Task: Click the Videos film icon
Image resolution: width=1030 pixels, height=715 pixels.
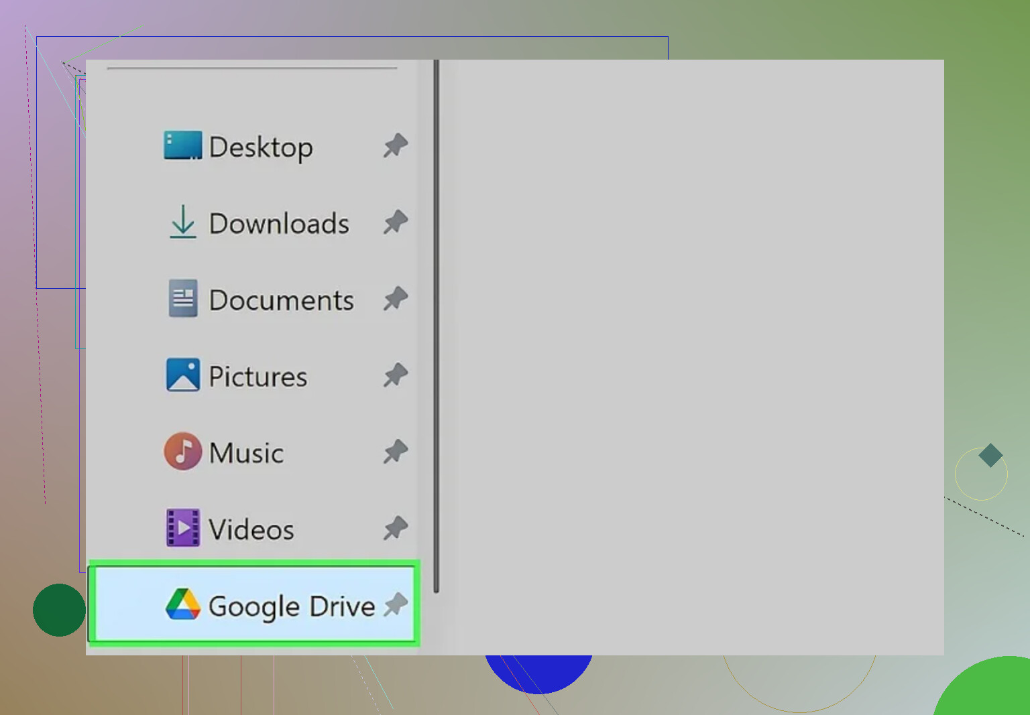Action: click(182, 528)
